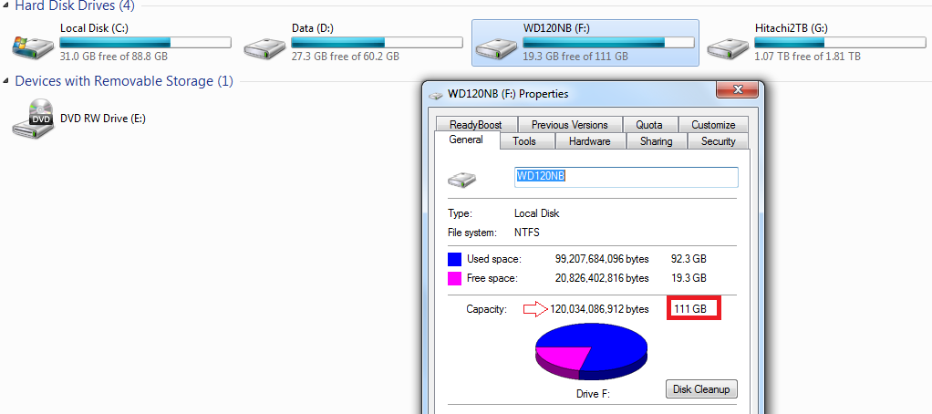The width and height of the screenshot is (932, 414).
Task: Click the drive icon beside the name field
Action: (x=462, y=180)
